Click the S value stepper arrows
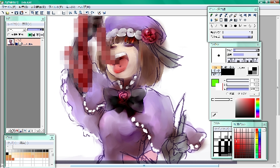Viewport: 280px width, 168px height. (258, 84)
